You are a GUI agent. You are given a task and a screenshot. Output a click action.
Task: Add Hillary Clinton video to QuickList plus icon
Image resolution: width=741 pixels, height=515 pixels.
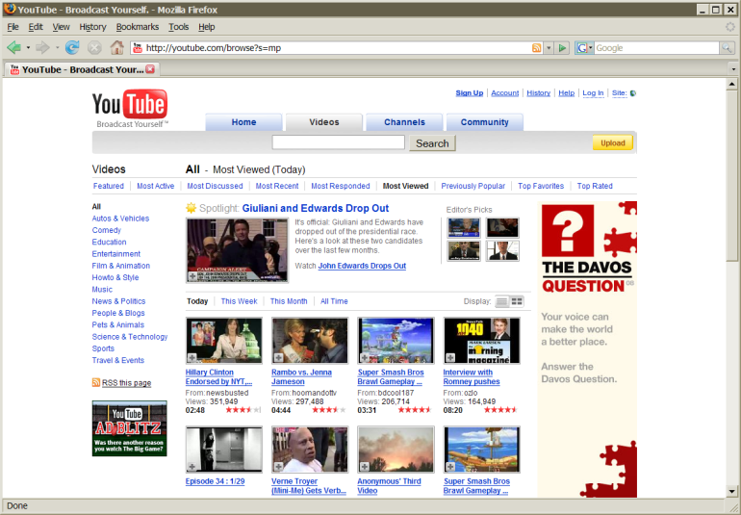click(192, 357)
